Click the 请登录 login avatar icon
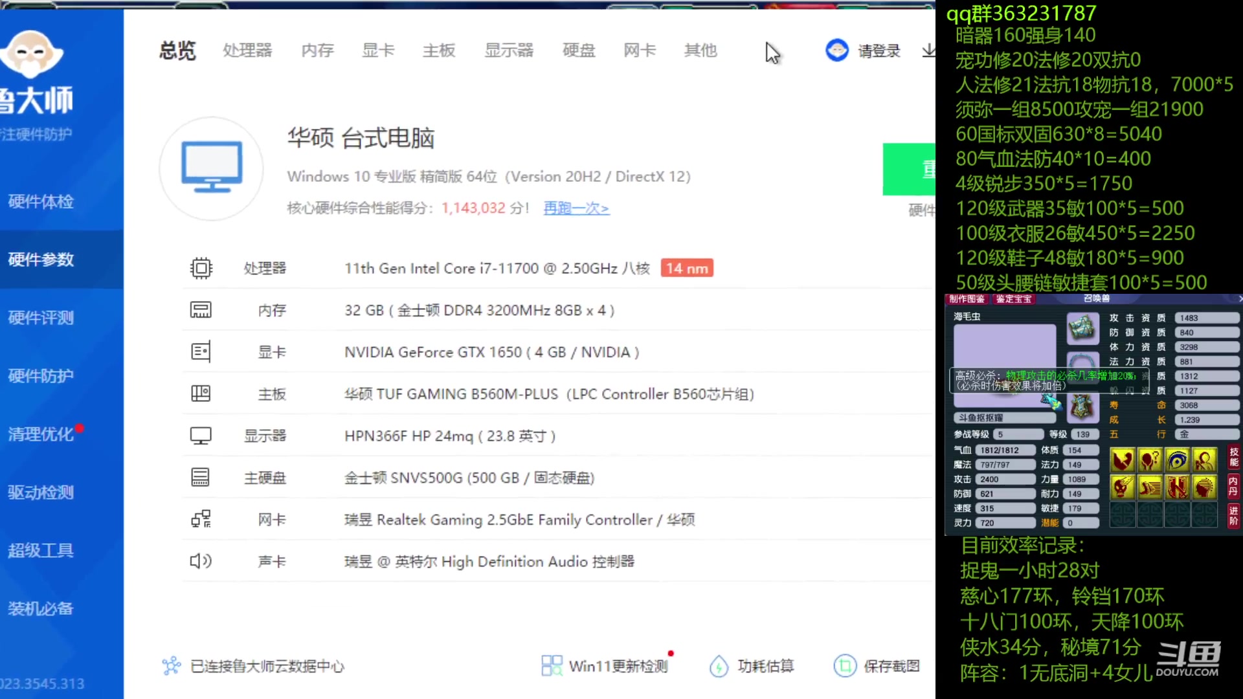 tap(837, 50)
